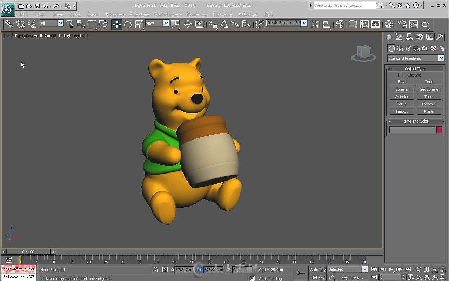Open the selection filter All dropdown
The image size is (449, 281).
click(x=52, y=23)
